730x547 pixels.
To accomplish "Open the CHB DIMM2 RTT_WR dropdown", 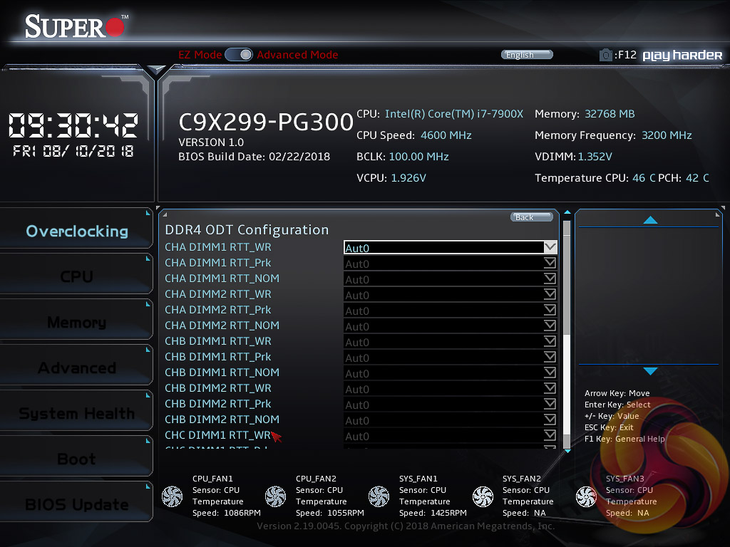I will (450, 389).
